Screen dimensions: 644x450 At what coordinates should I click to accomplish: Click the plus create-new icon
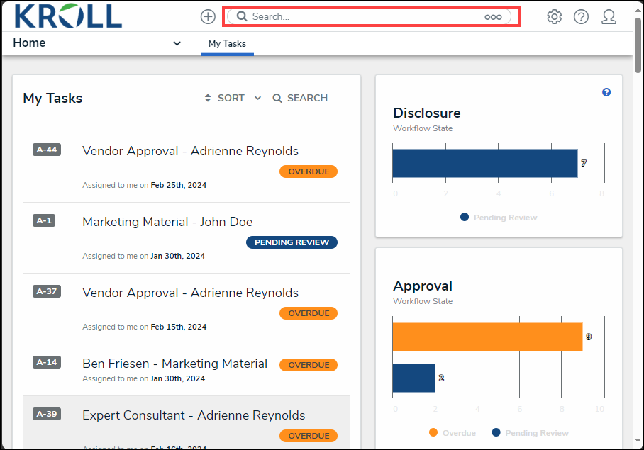208,17
